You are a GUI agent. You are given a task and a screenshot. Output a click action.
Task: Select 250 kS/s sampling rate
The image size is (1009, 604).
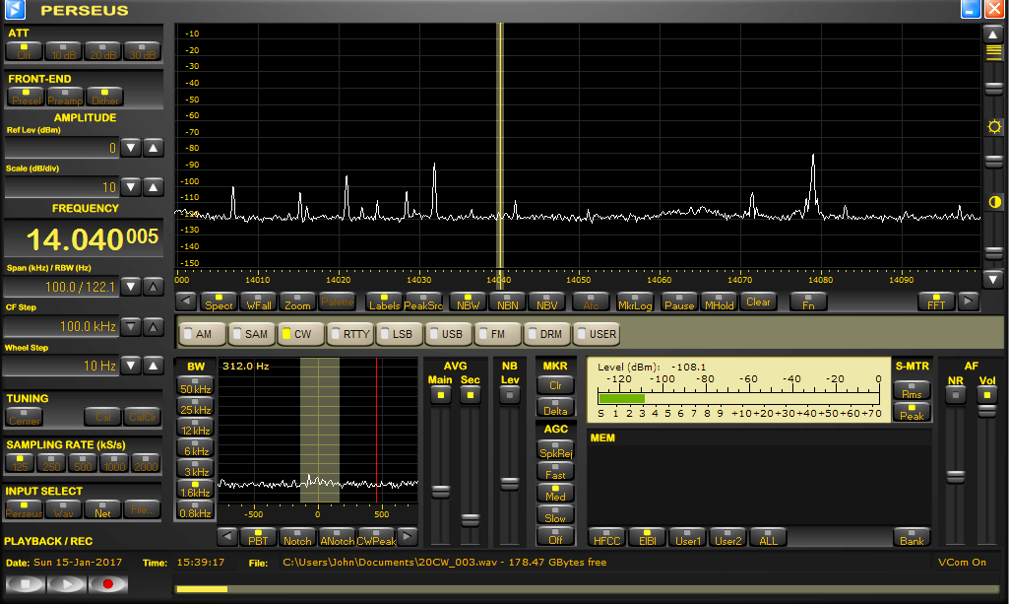[x=51, y=463]
